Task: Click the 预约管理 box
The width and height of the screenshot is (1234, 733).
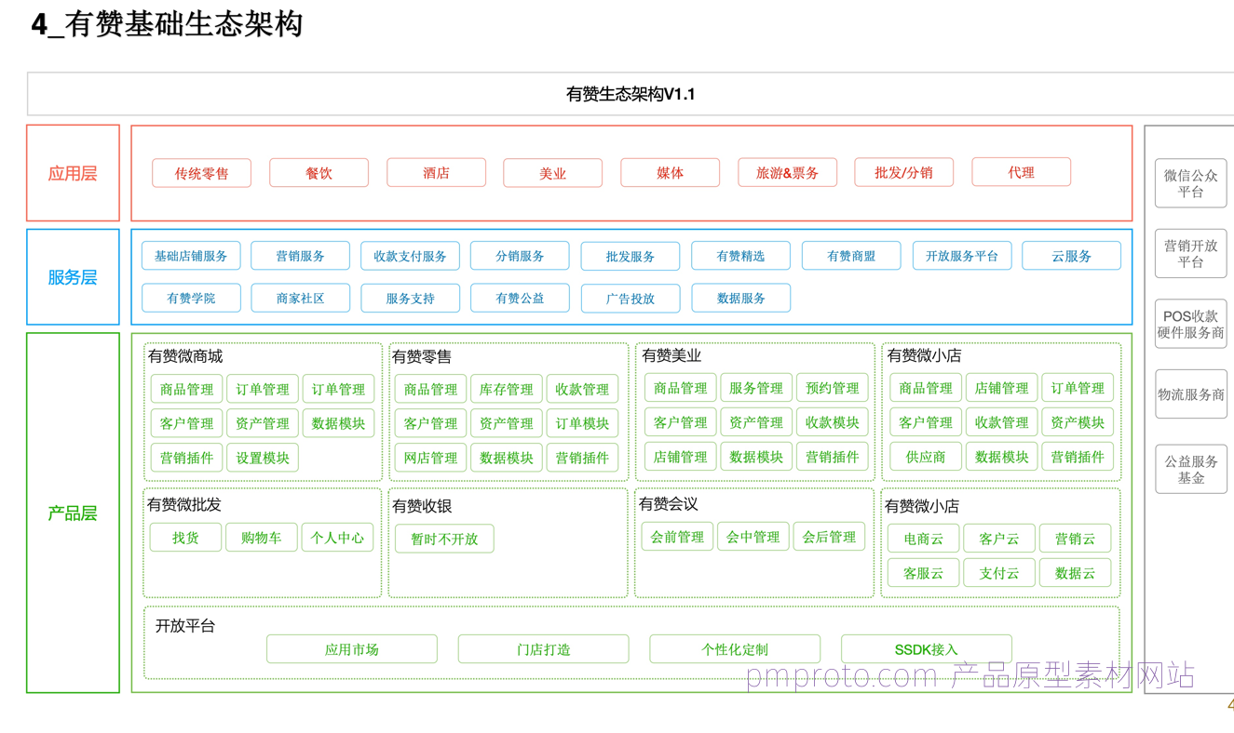Action: (832, 388)
